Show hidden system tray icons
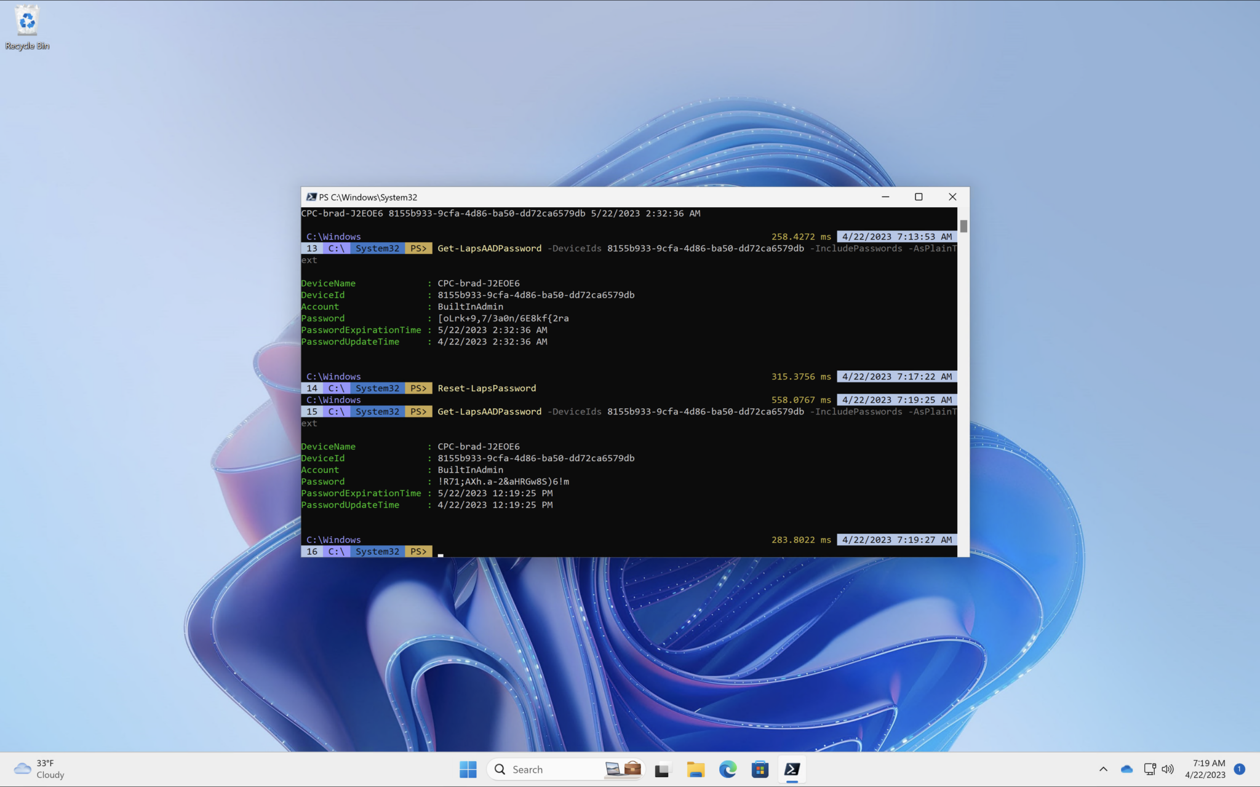 1103,769
